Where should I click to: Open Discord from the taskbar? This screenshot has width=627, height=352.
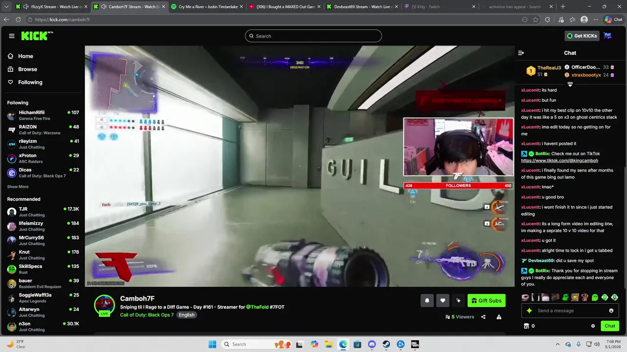(x=372, y=344)
